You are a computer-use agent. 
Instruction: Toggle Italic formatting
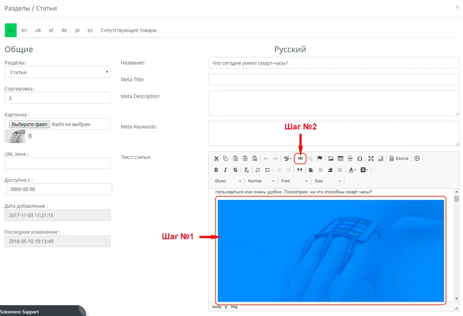click(225, 170)
